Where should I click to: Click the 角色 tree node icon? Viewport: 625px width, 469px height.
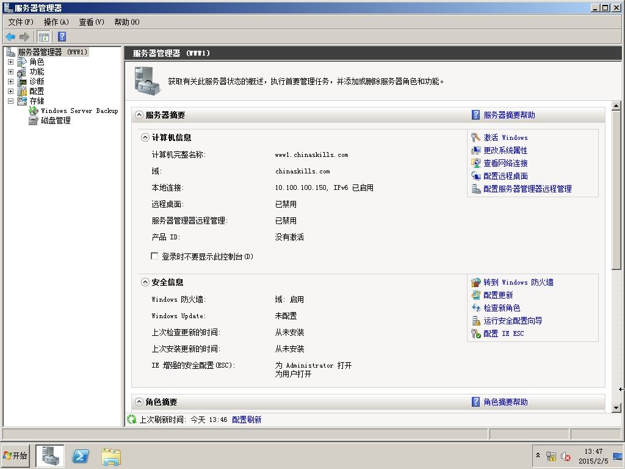pos(23,62)
